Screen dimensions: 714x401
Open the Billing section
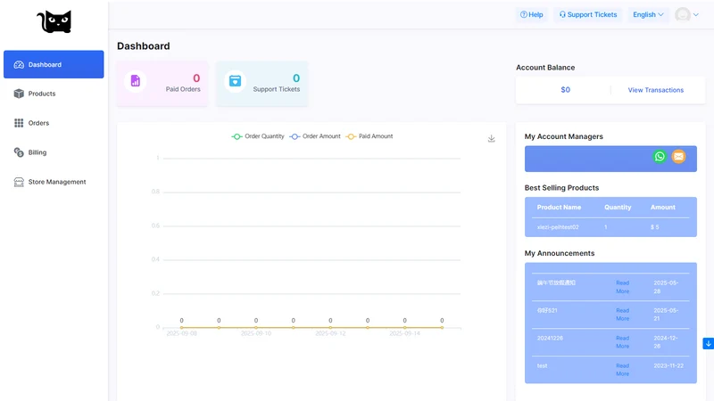54,152
